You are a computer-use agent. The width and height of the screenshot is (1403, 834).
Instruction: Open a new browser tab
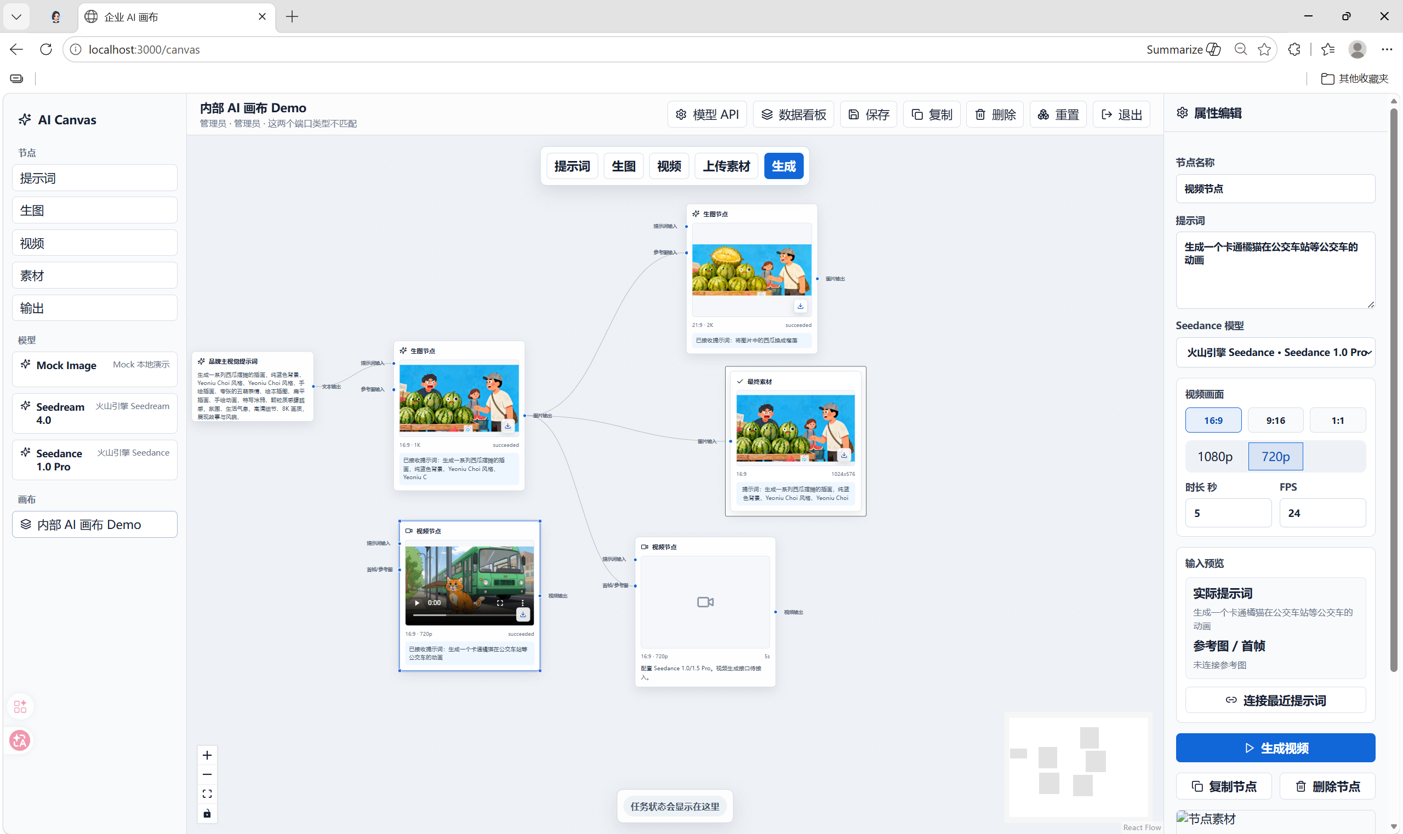(292, 17)
